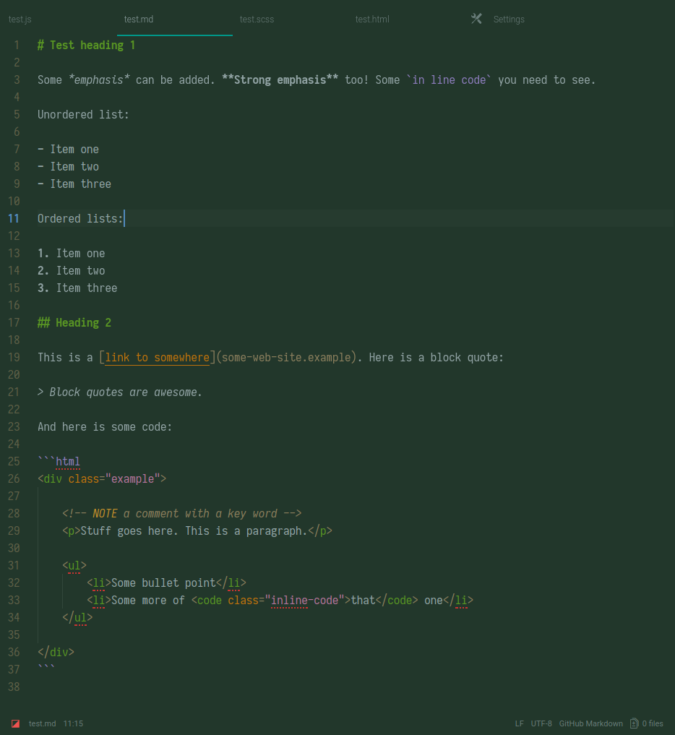Click the 'Ordered lists:' line
675x735 pixels.
click(80, 218)
